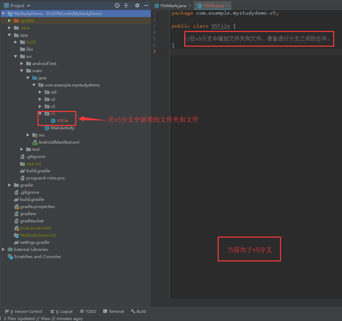Select local.properties file
This screenshot has height=321, width=342.
35,228
